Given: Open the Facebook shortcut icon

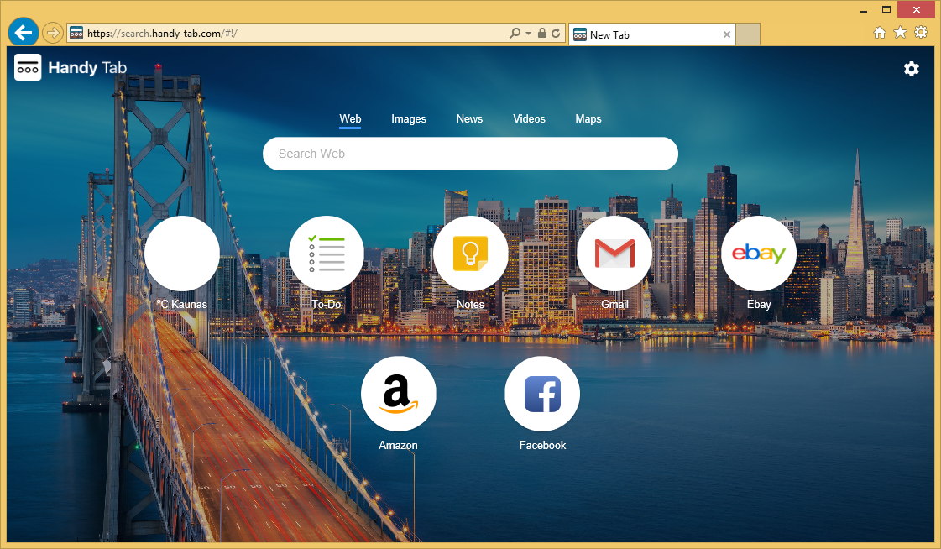Looking at the screenshot, I should coord(542,394).
